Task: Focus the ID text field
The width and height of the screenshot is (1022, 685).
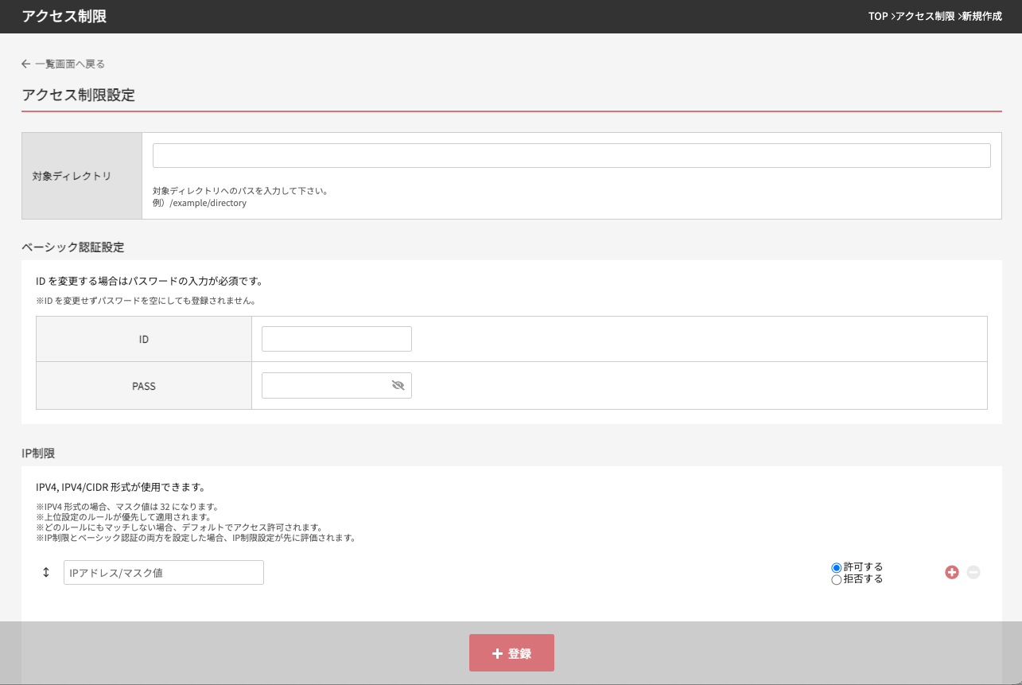Action: pyautogui.click(x=336, y=339)
